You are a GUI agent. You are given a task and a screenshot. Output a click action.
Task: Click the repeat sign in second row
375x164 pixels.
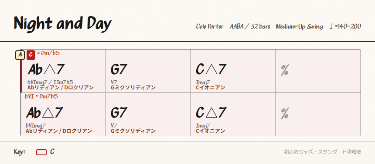[x=285, y=114]
